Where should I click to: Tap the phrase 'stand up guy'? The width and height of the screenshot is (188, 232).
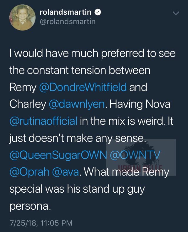tap(114, 189)
